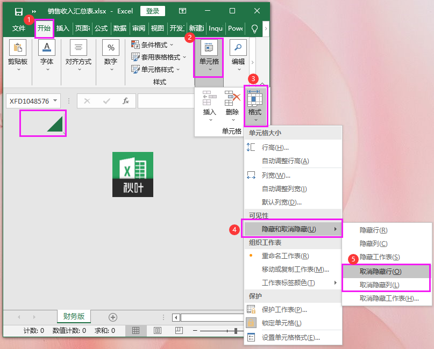Switch to the 插入 ribbon tab

[63, 28]
